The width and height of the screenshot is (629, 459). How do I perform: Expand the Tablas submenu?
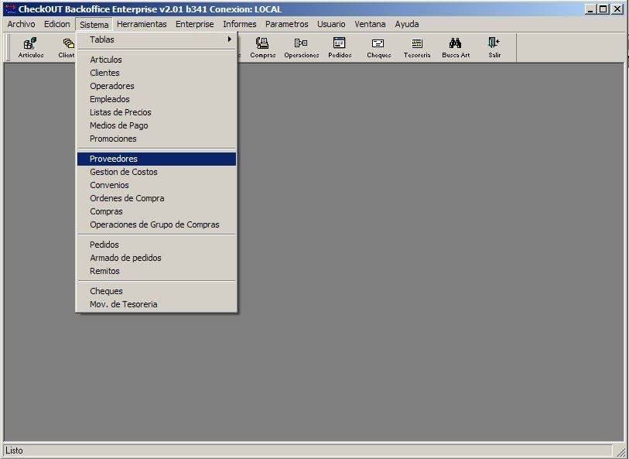point(156,39)
